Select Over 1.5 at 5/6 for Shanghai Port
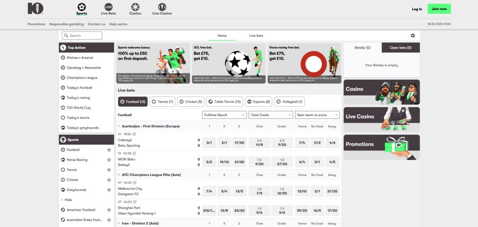478x227 pixels. pos(260,210)
